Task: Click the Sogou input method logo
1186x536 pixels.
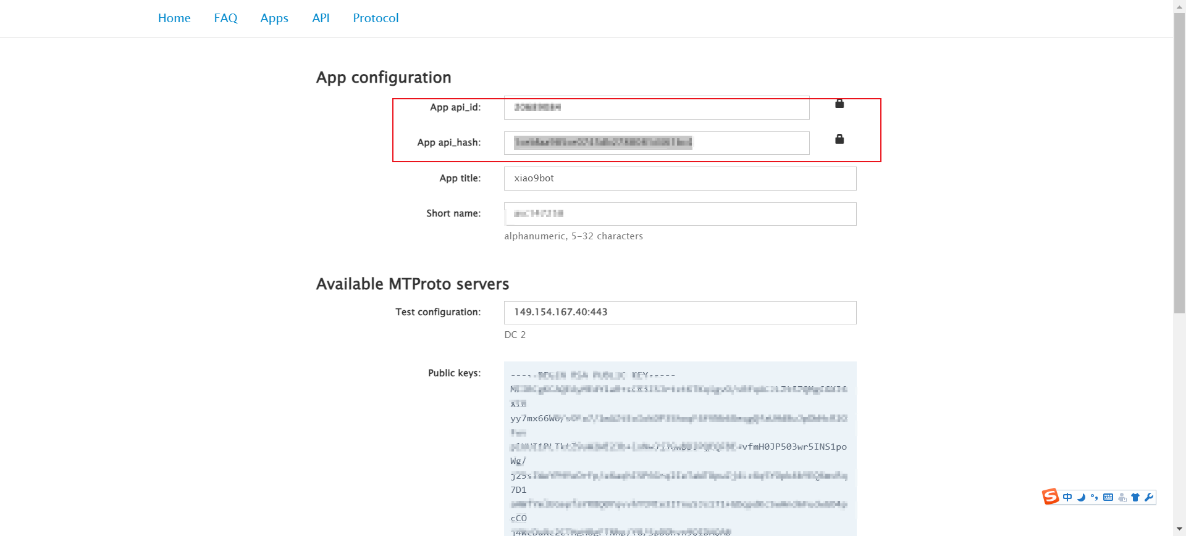Action: click(1050, 497)
